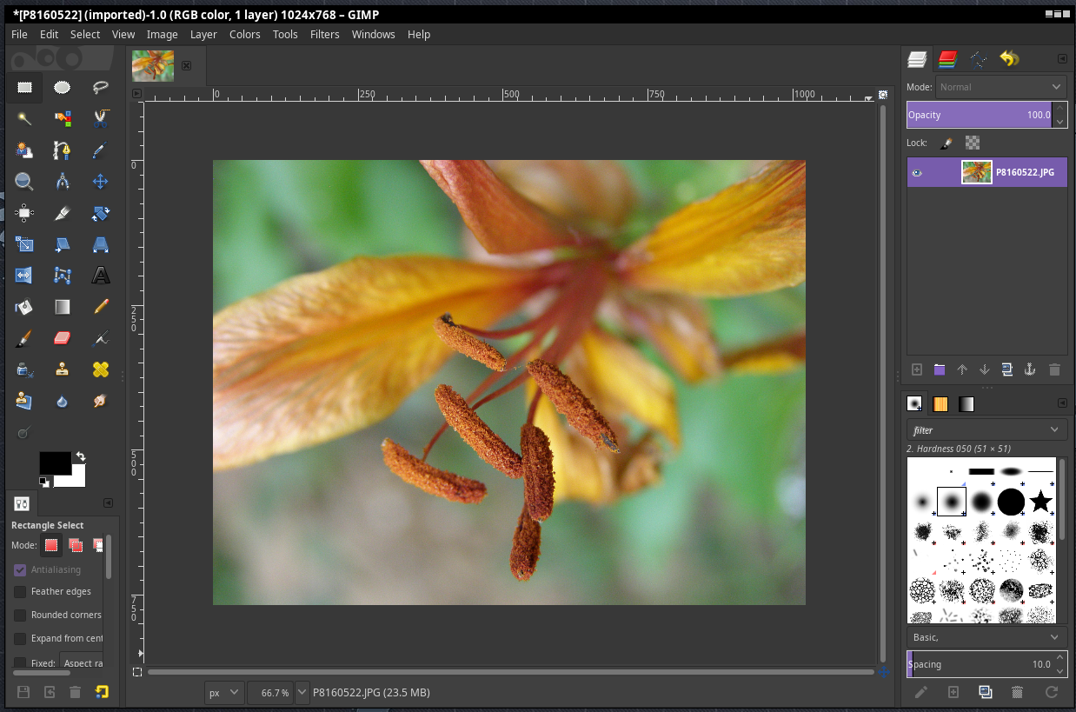Click the black foreground color swatch
This screenshot has height=712, width=1076.
(x=54, y=463)
